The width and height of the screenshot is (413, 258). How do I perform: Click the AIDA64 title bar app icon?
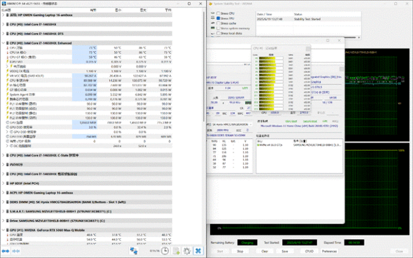coord(210,3)
